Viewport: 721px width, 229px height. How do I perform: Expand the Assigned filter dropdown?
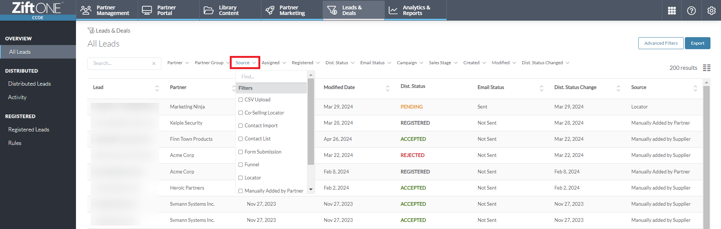pyautogui.click(x=274, y=63)
